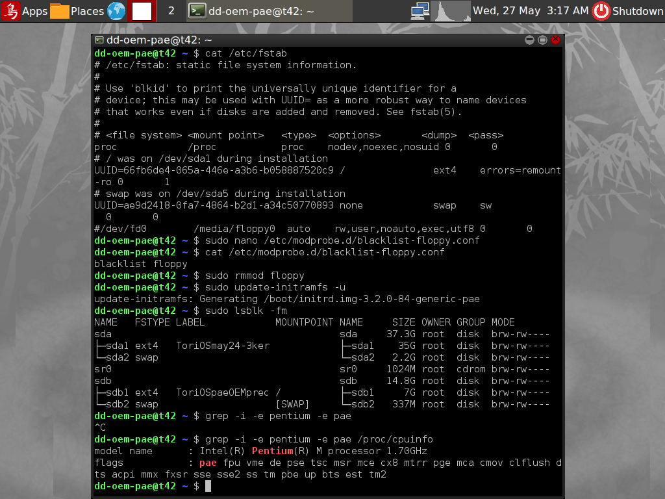The image size is (665, 499).
Task: Click the 'sudo lsblk -fm' command line
Action: (x=245, y=311)
